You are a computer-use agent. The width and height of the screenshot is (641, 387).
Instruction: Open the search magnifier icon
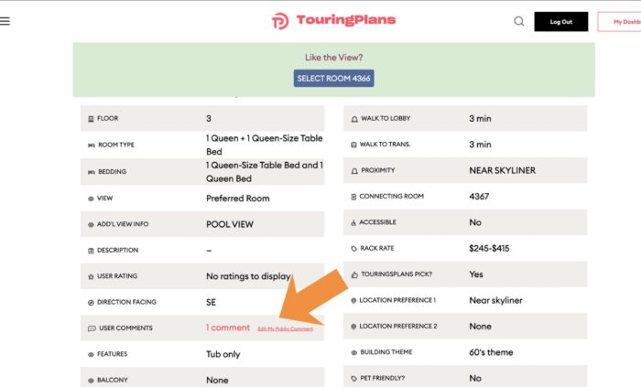click(519, 21)
